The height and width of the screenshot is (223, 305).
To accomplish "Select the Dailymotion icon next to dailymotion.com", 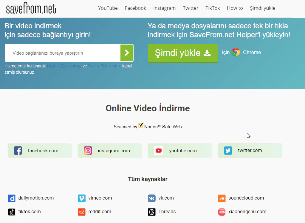I will (12, 198).
